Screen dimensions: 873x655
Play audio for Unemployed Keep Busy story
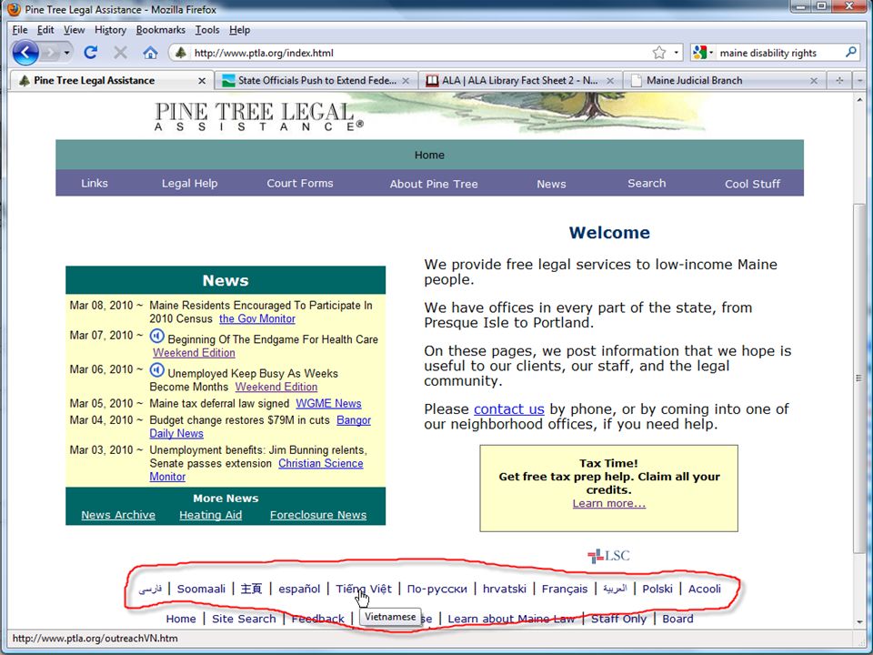(x=157, y=370)
